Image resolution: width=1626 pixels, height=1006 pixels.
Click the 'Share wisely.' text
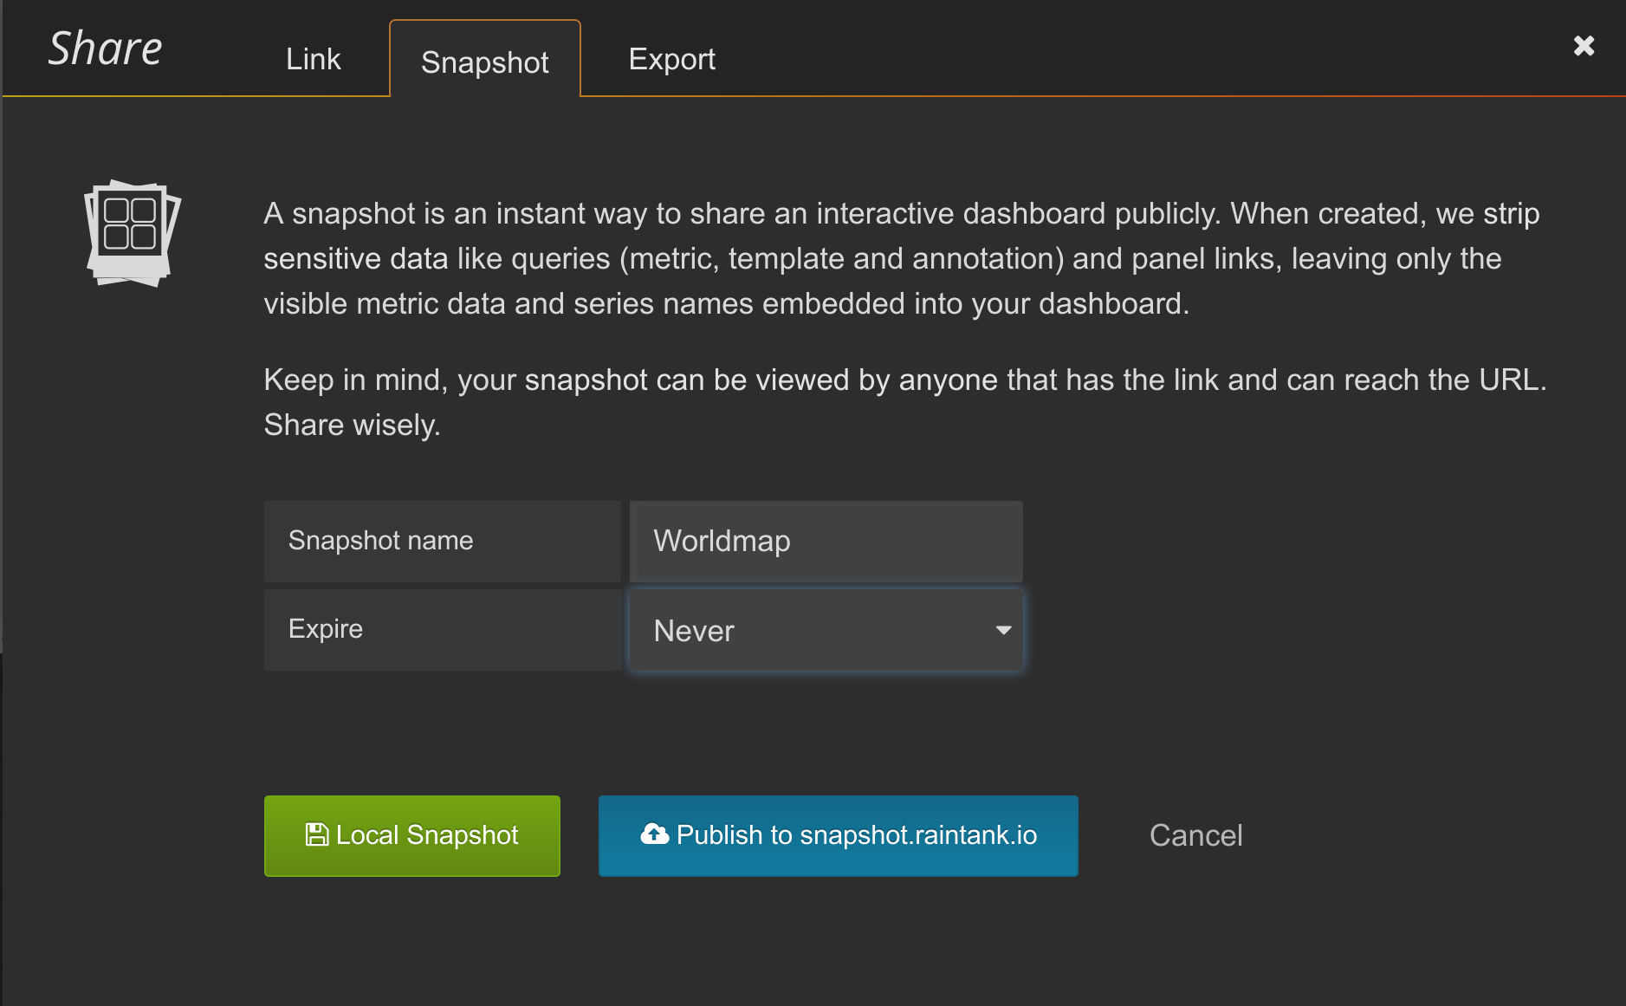click(x=352, y=425)
